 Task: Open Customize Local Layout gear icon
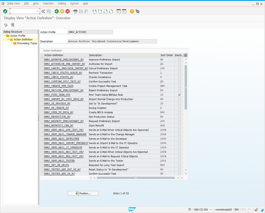[x=138, y=11]
